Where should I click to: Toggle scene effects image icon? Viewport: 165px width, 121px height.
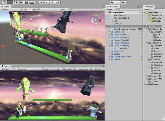tap(39, 10)
